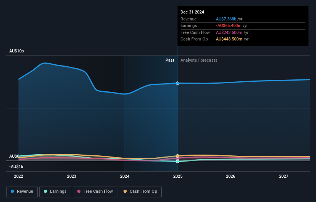Toggle the Earnings legend button
316x202 pixels.
pos(55,192)
